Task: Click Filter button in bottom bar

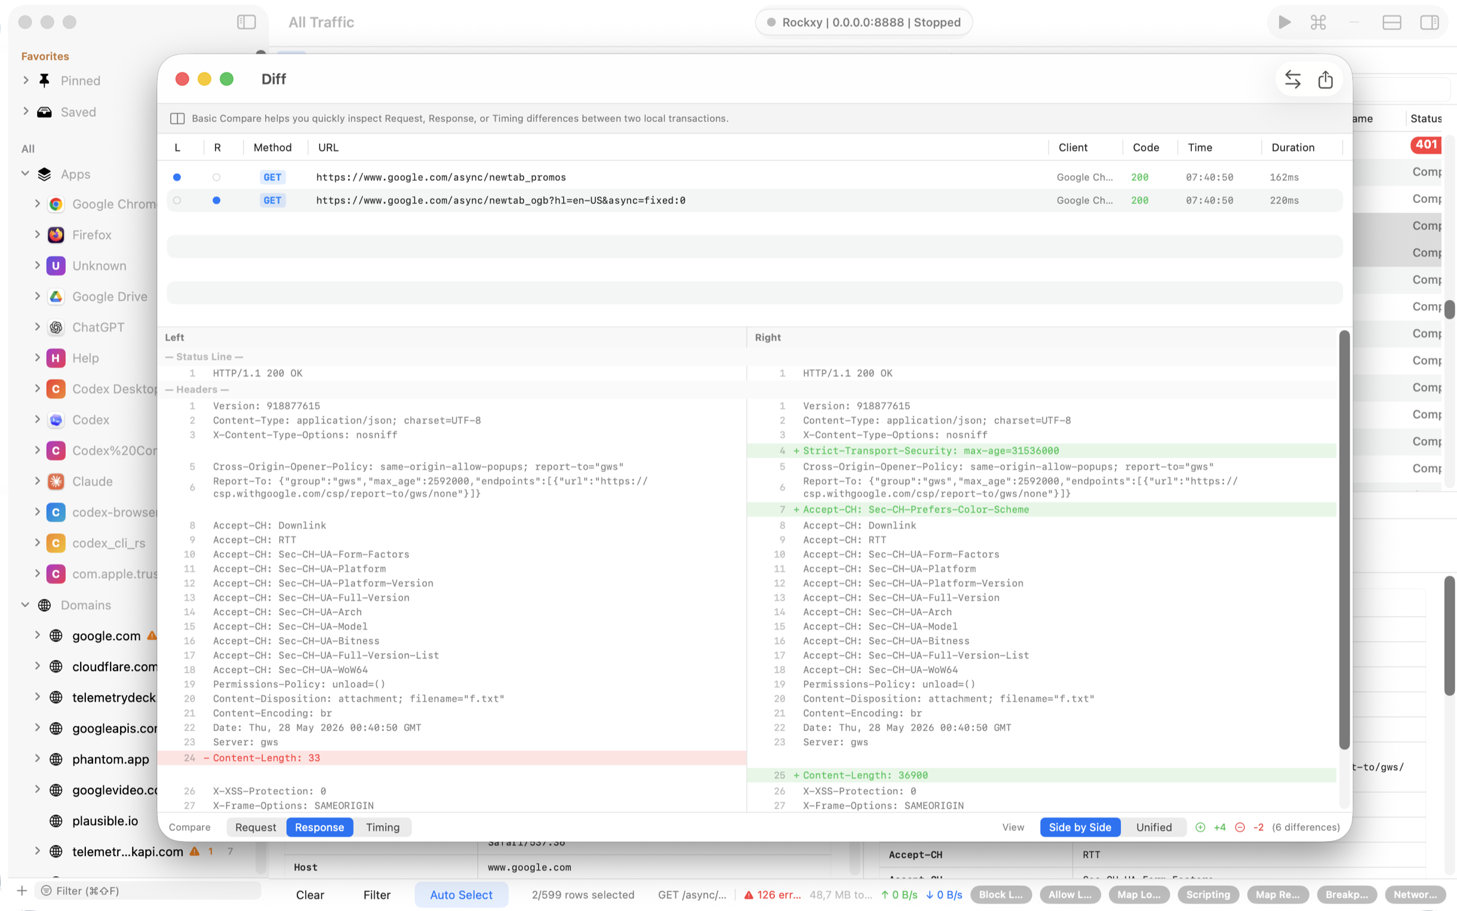Action: click(377, 895)
